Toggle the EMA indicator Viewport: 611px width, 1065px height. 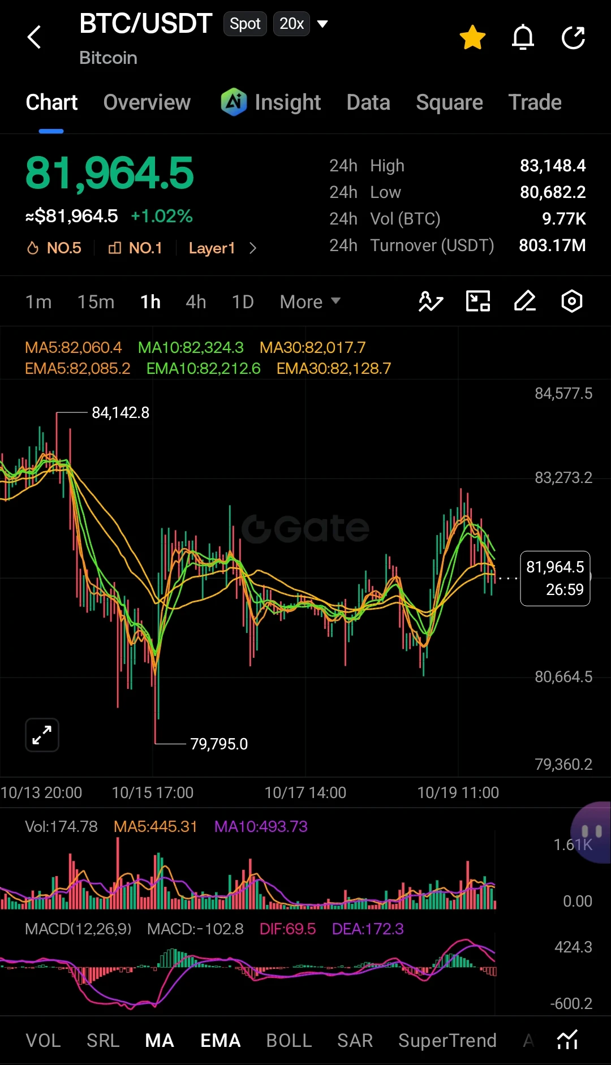point(221,1040)
